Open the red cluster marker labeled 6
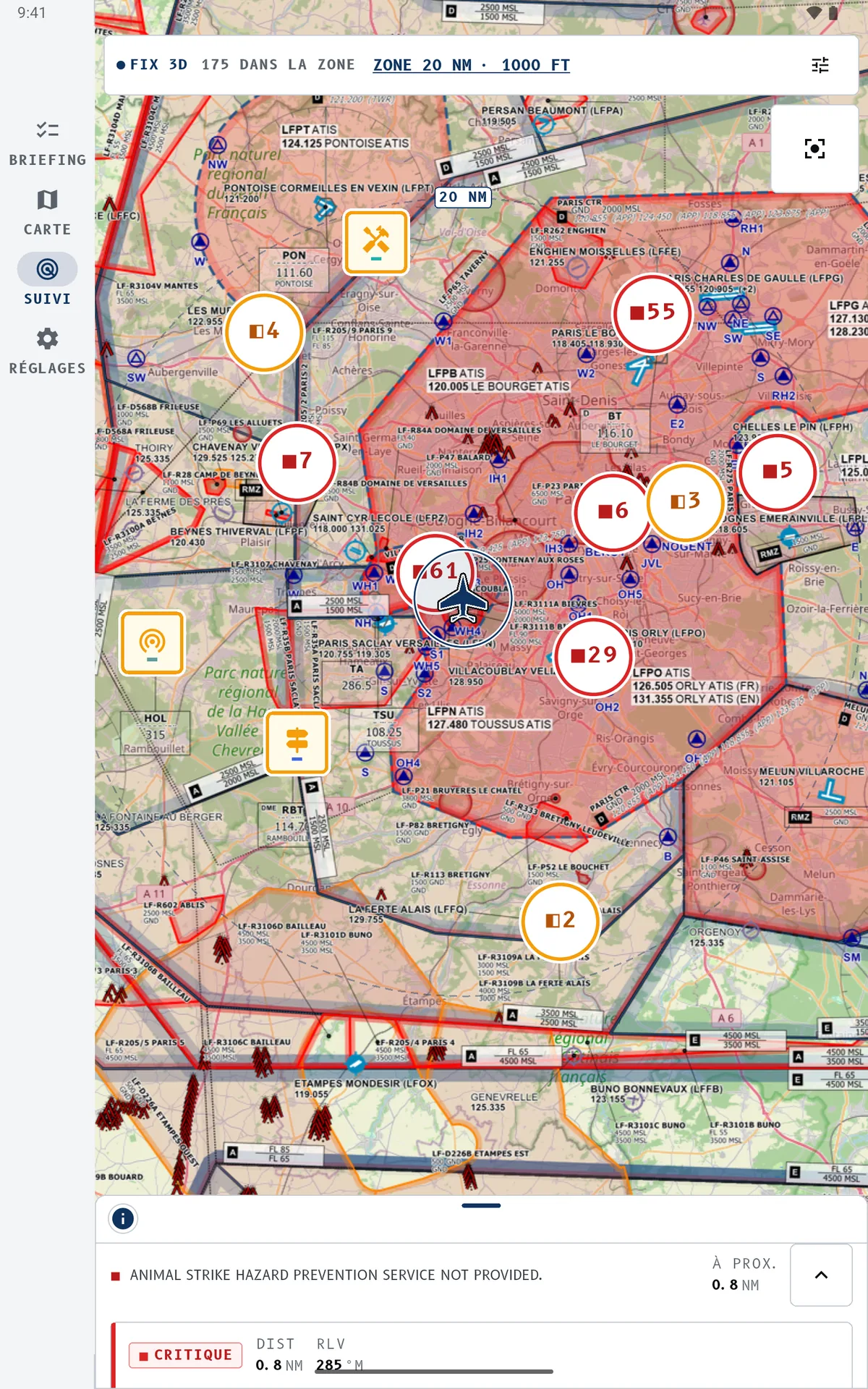The width and height of the screenshot is (868, 1389). click(x=613, y=511)
